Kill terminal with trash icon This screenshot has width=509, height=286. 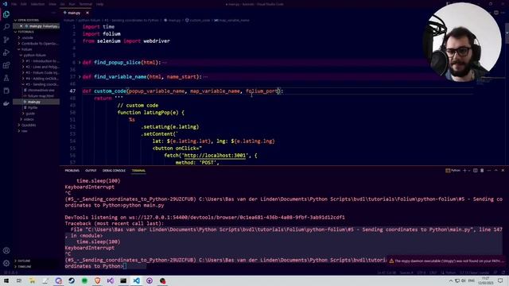482,170
